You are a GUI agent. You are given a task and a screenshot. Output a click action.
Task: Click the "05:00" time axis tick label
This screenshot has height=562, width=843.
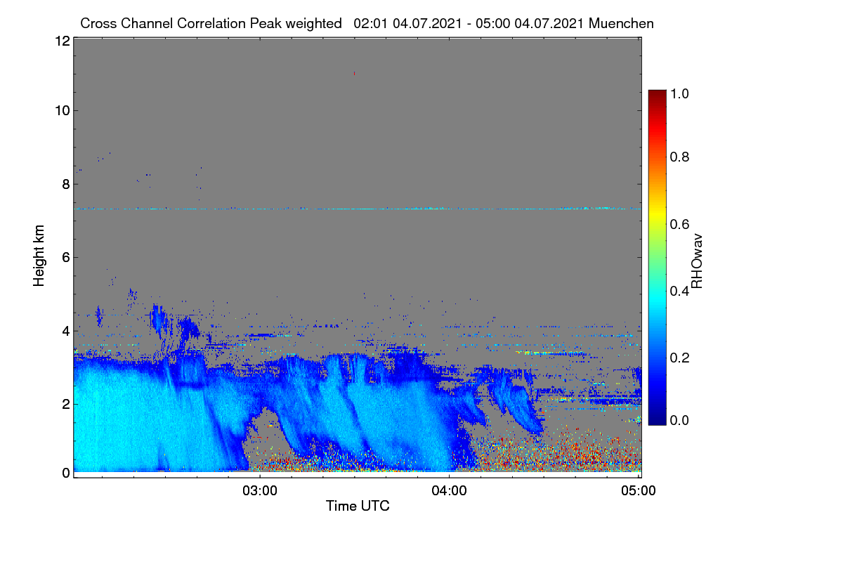tap(639, 491)
